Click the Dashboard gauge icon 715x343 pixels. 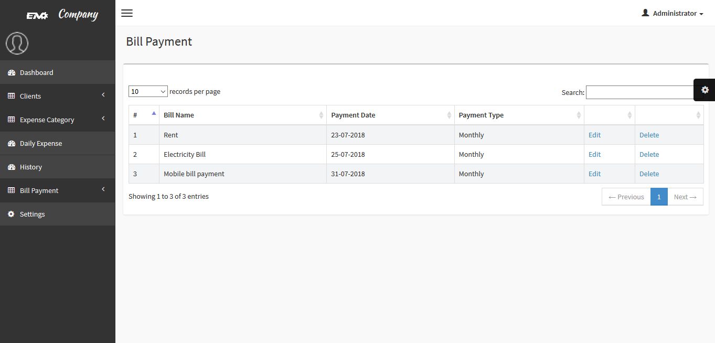[x=12, y=72]
